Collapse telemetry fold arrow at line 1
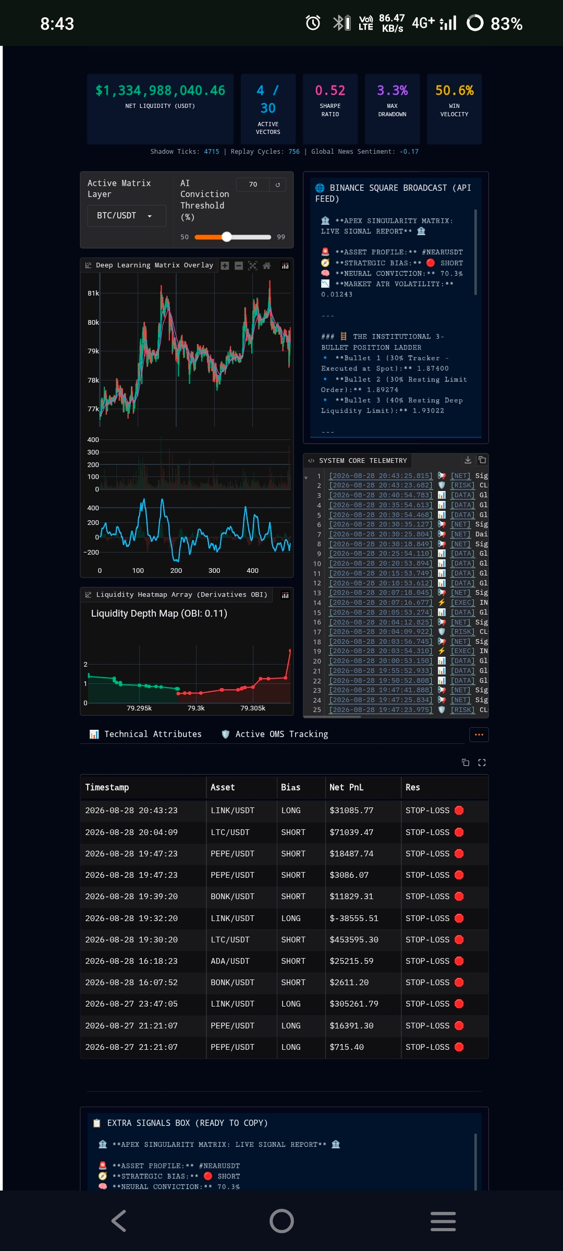 click(x=306, y=477)
